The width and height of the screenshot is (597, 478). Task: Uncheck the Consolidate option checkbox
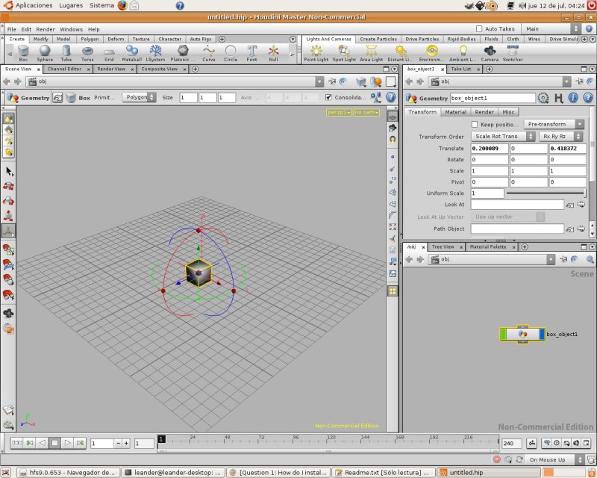(x=328, y=98)
